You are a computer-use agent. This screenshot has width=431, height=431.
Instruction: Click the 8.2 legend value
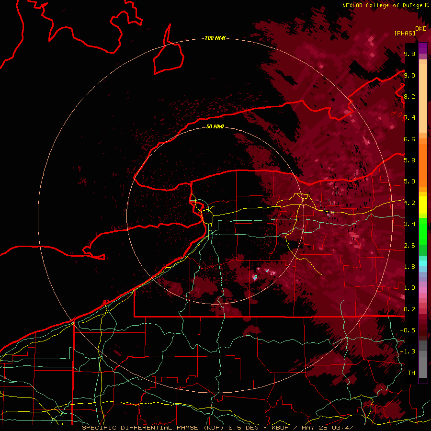click(409, 96)
